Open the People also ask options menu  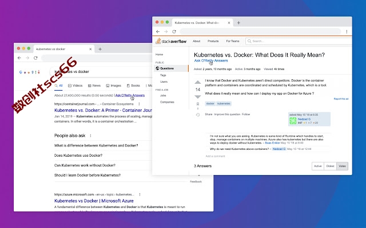90,136
